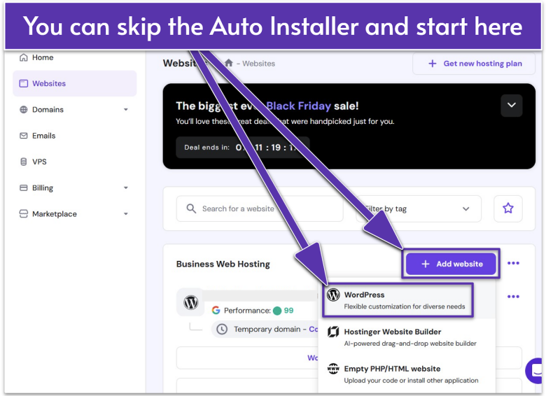
Task: Select Websites in the sidebar
Action: (x=74, y=83)
